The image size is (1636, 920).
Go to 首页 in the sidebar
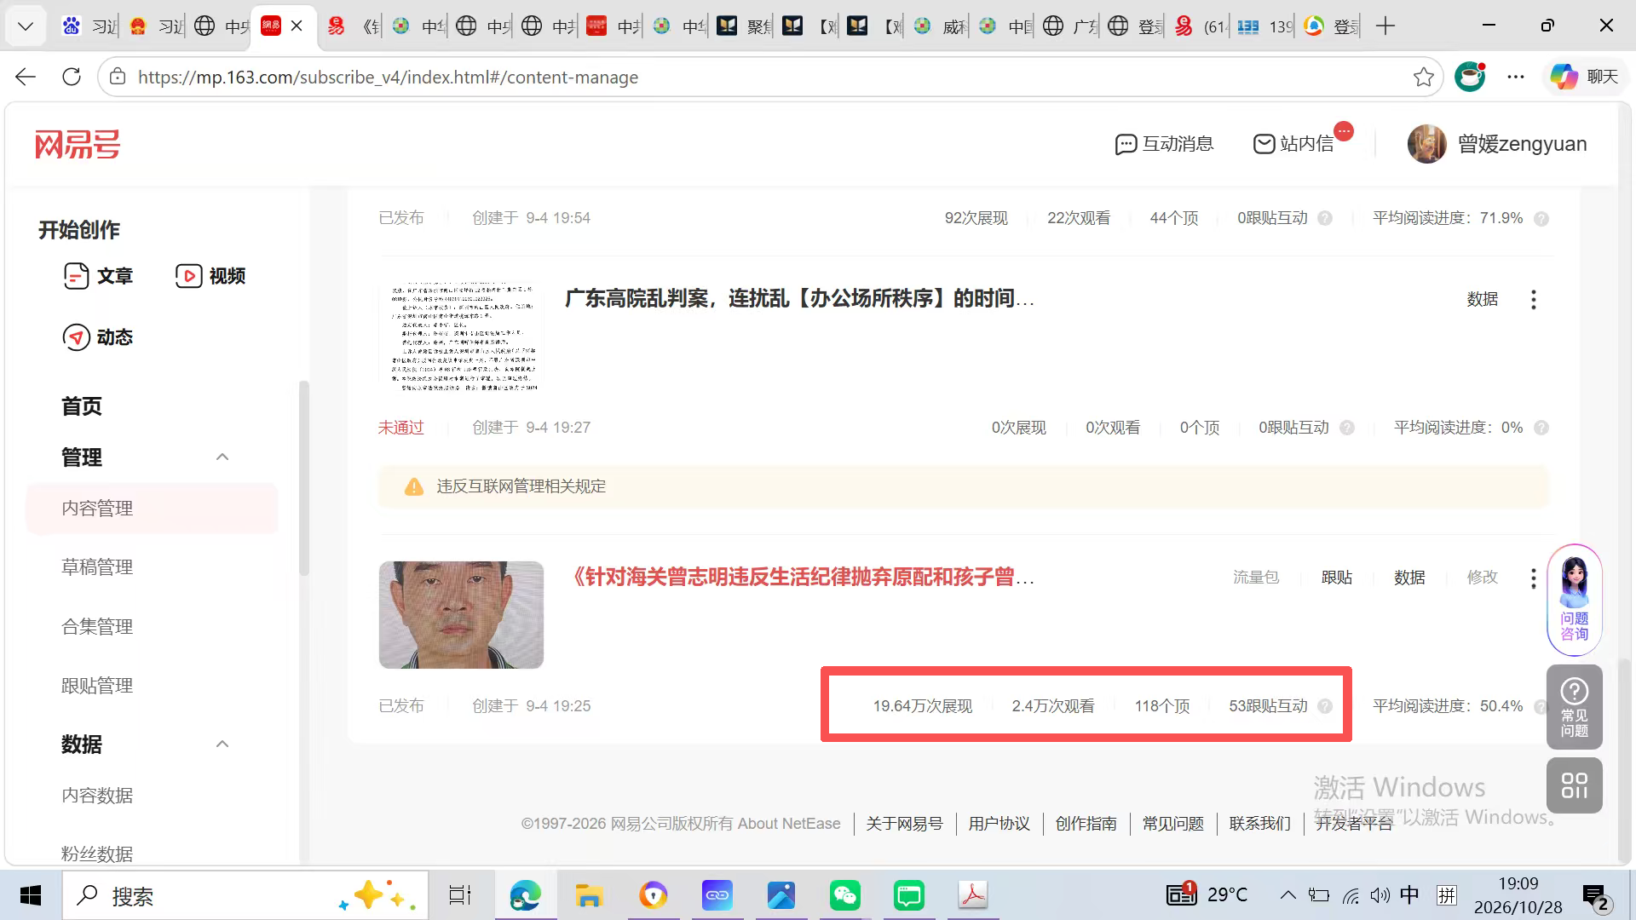click(82, 406)
